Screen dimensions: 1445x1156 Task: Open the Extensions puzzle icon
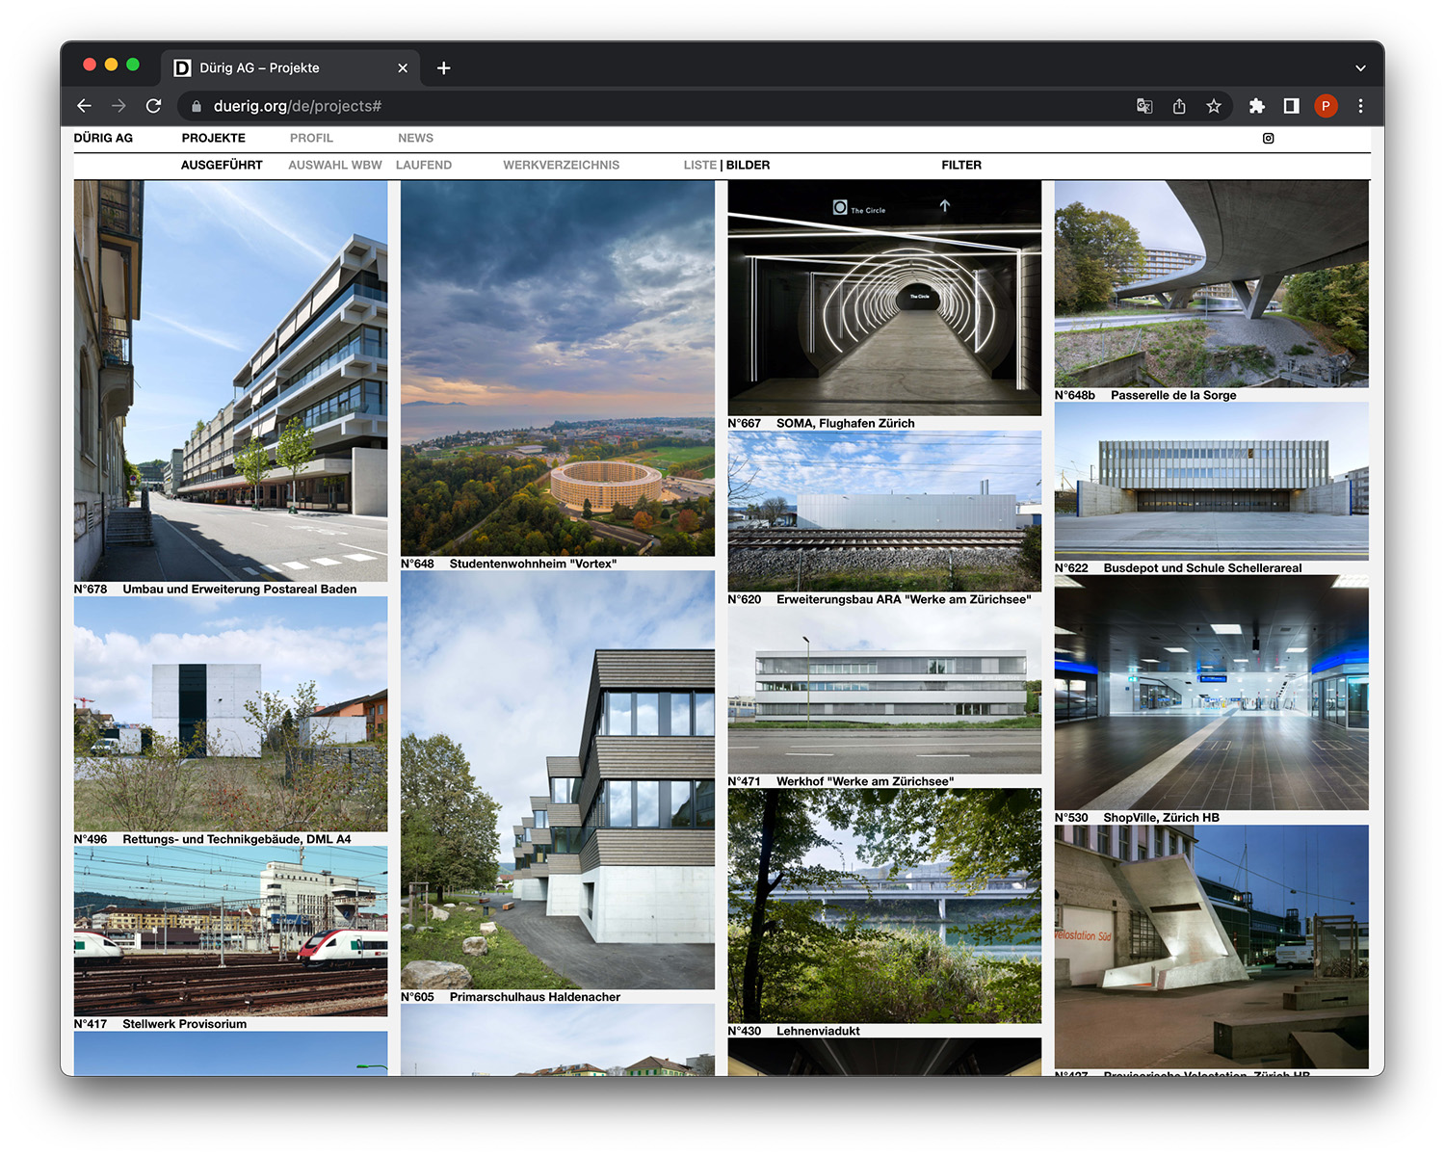pyautogui.click(x=1256, y=106)
